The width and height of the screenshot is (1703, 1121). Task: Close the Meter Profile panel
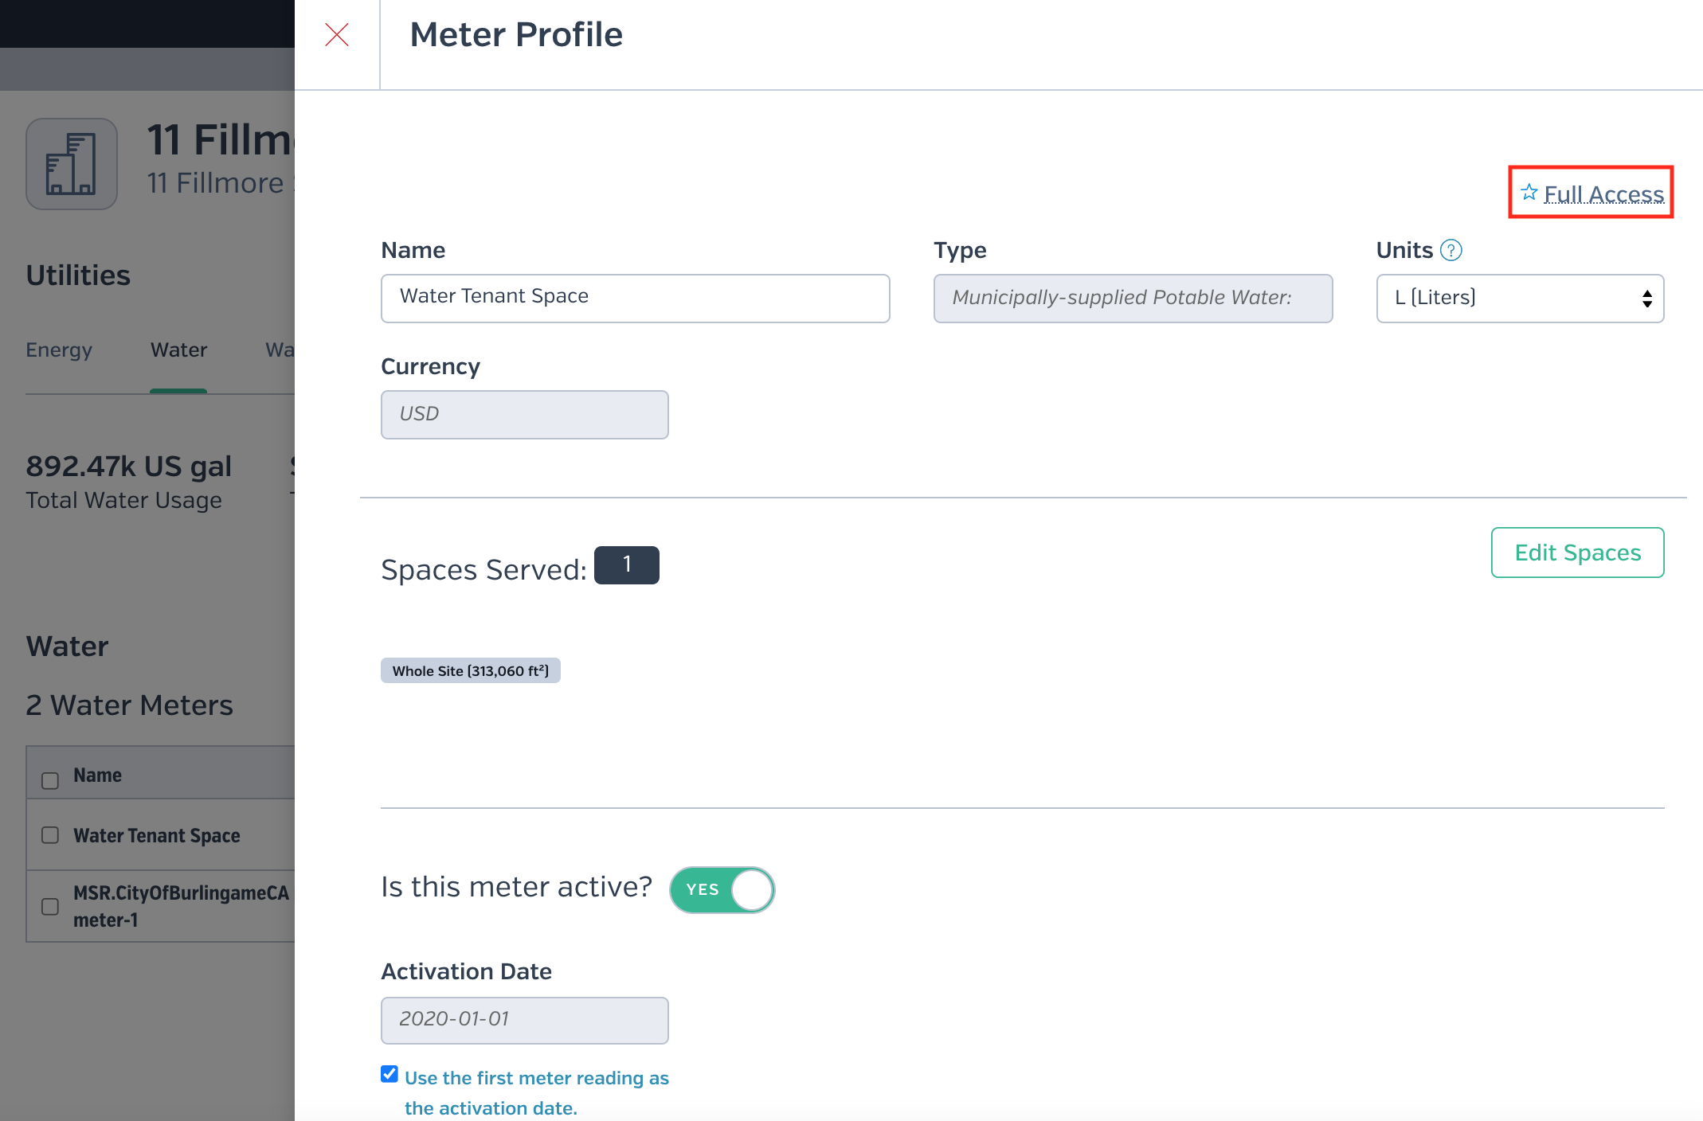337,35
